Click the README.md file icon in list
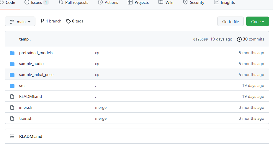Screen dimensions: 273x144 coord(12,97)
